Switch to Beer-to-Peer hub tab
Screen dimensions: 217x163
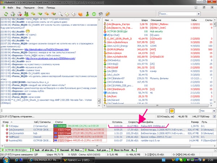coord(123,150)
